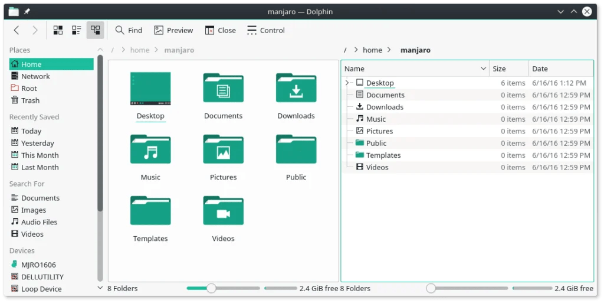The height and width of the screenshot is (303, 604).
Task: Go back with the left arrow
Action: (x=16, y=30)
